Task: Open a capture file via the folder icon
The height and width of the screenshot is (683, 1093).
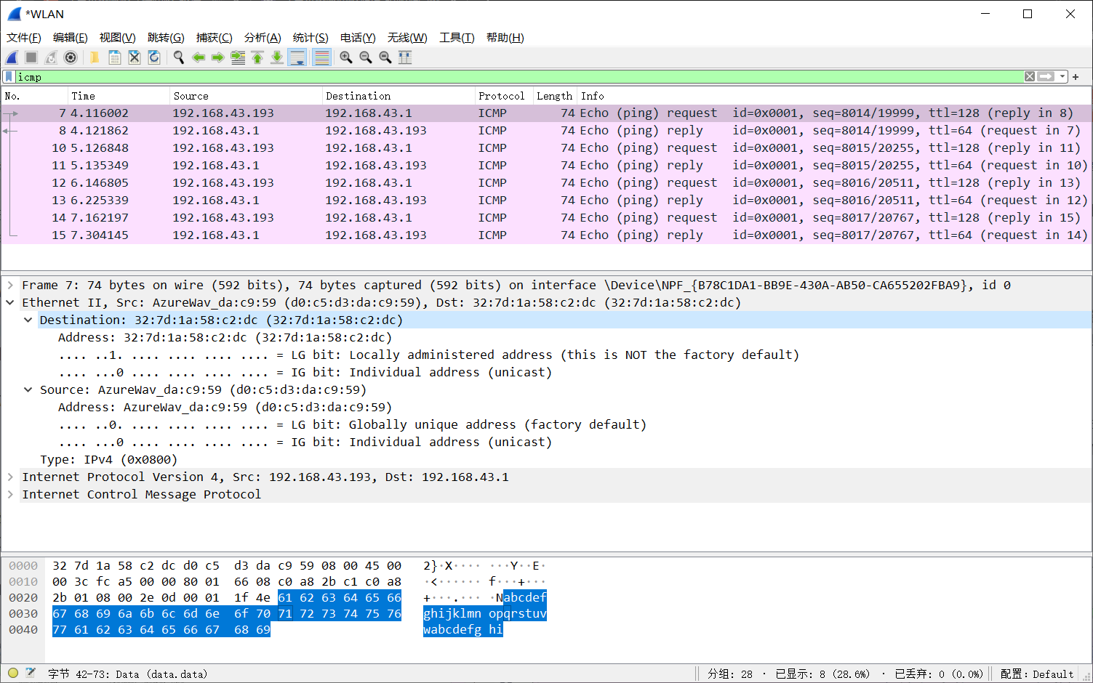Action: (x=95, y=57)
